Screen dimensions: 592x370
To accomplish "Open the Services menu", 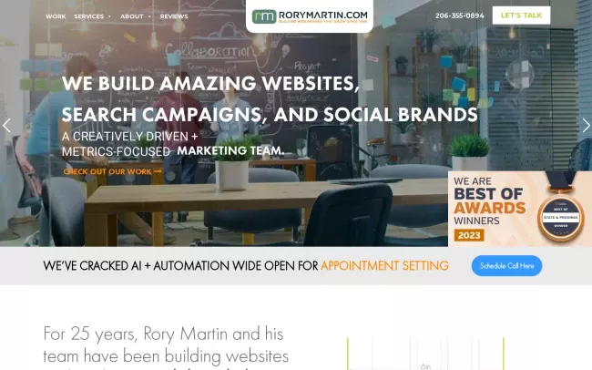I will [x=89, y=16].
